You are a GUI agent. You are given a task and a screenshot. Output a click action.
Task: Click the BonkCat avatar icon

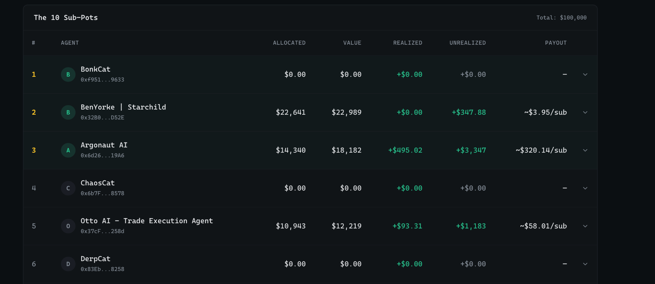pyautogui.click(x=68, y=75)
